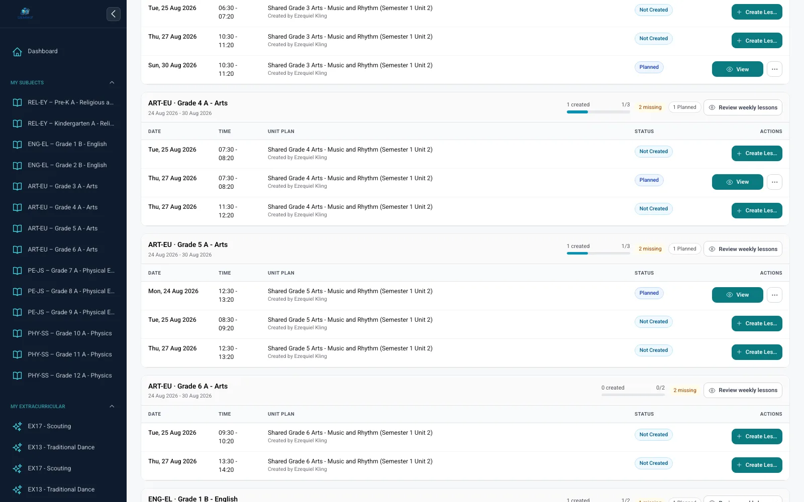Click sparkle icon of second EX13 - Traditional Dance

click(x=17, y=489)
